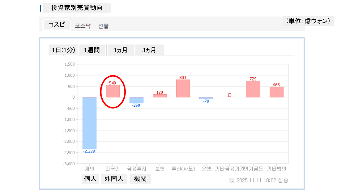This screenshot has height=193, width=344.
Task: Select the コスピ market tab
Action: point(56,25)
